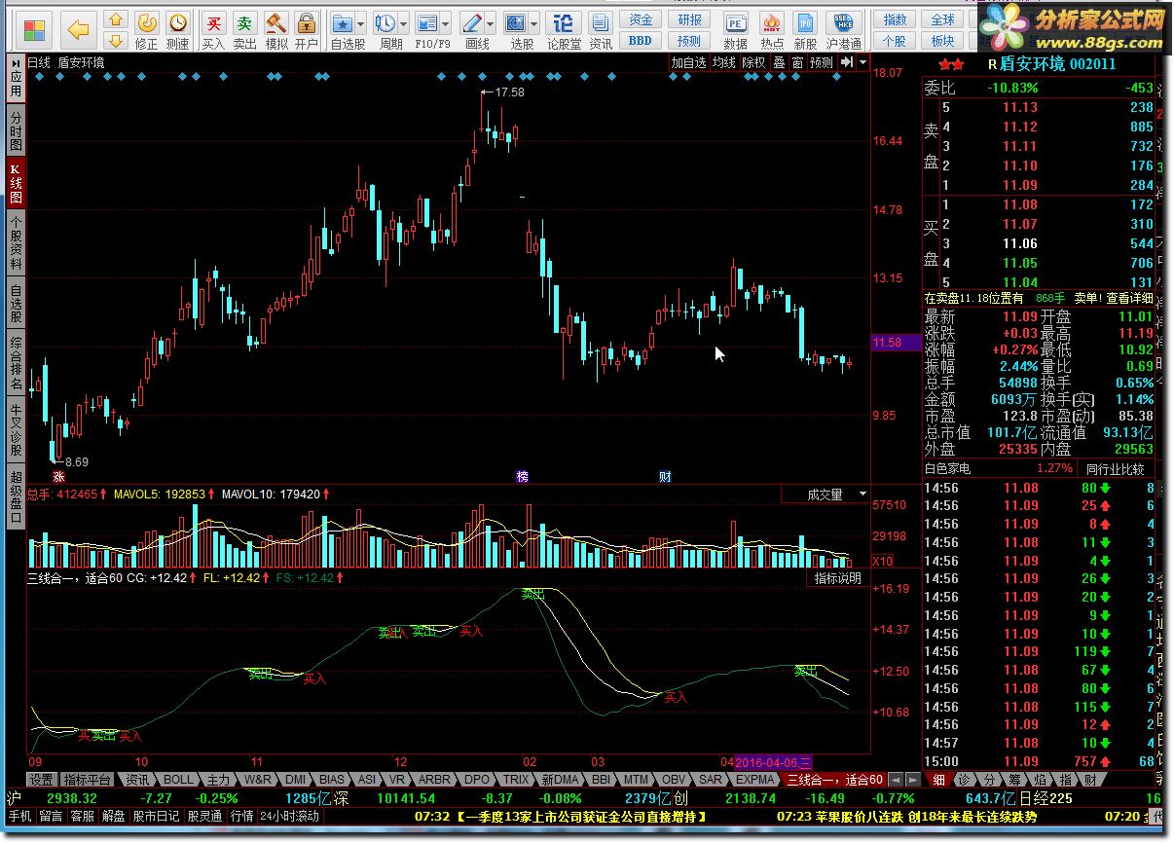The image size is (1174, 843).
Task: Toggle the chart 预测 prediction button
Action: click(x=822, y=62)
